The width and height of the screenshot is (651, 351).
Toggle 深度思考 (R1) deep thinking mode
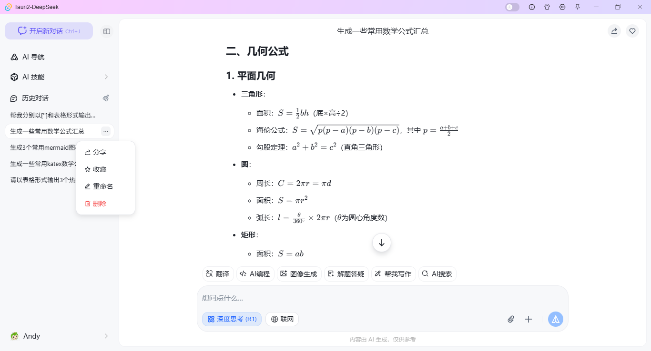232,319
